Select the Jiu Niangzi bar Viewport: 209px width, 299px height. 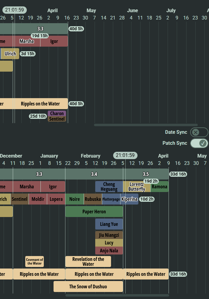pyautogui.click(x=109, y=235)
